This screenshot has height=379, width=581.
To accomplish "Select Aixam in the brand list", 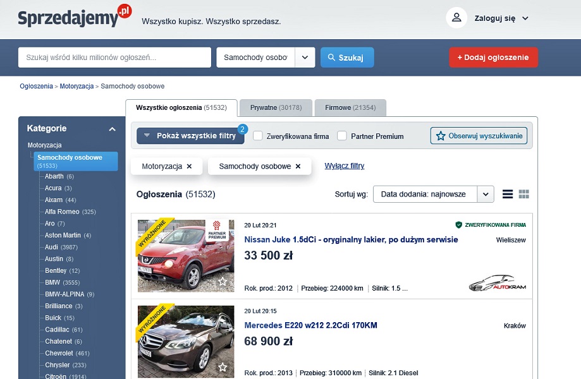I will pyautogui.click(x=61, y=200).
